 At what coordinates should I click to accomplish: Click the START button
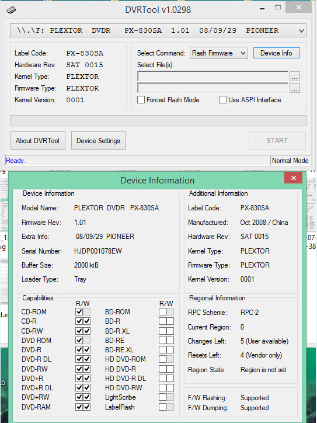(277, 141)
